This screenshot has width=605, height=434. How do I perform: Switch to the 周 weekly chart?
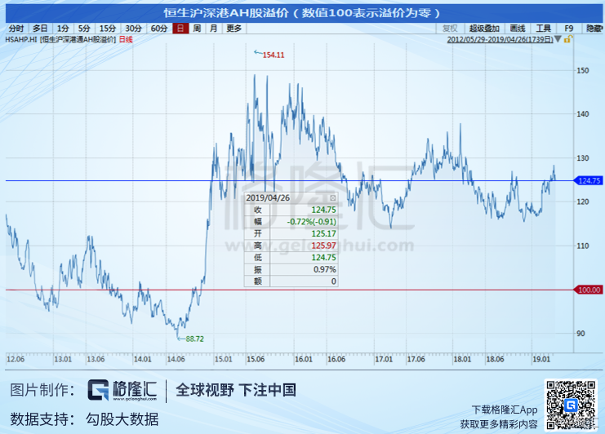197,29
